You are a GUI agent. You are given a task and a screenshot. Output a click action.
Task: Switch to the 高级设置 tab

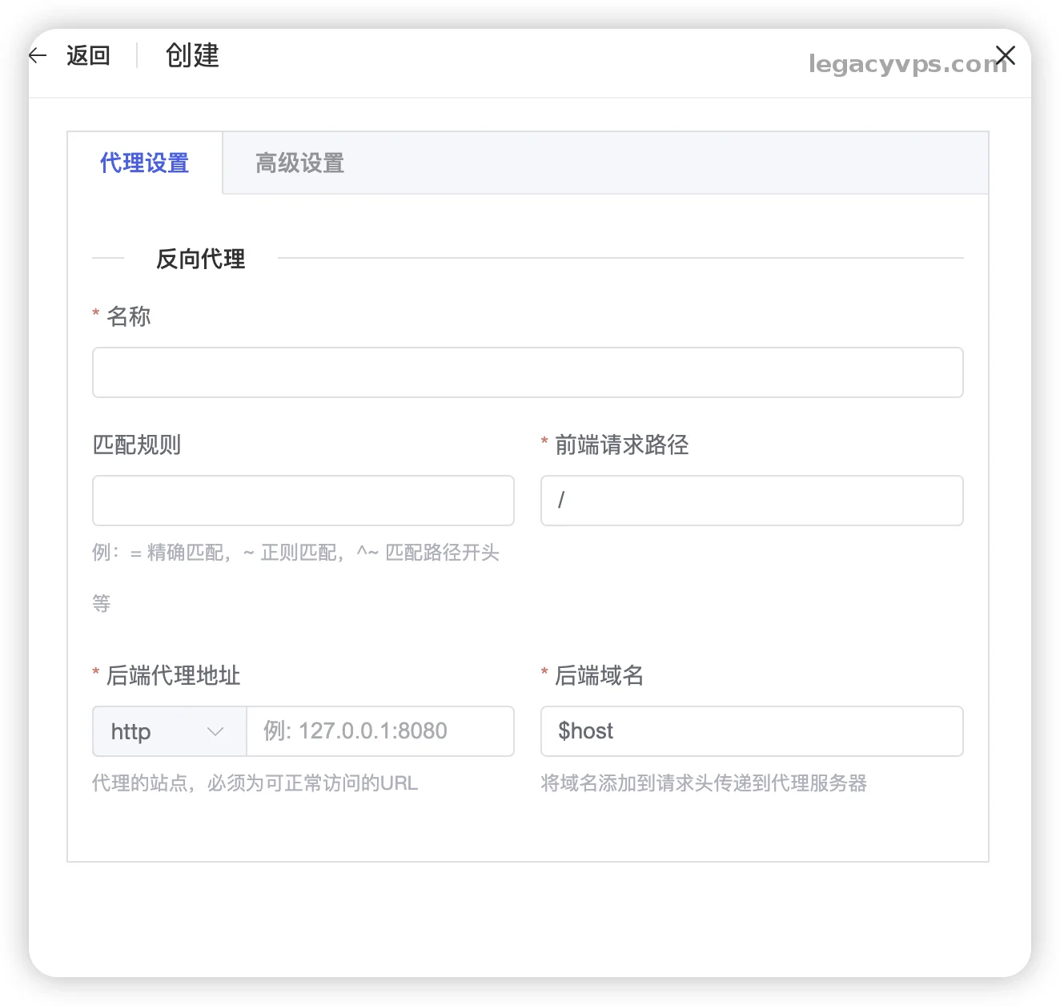click(x=299, y=163)
